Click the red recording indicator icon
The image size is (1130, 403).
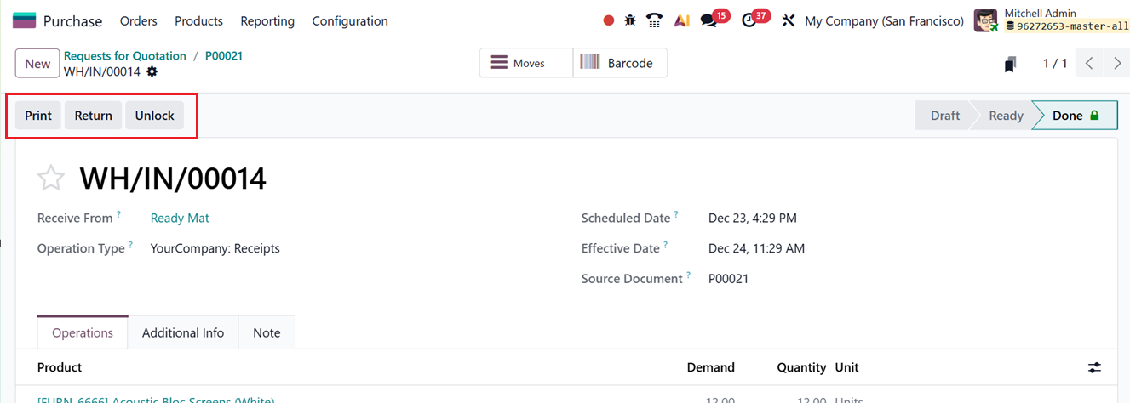click(x=608, y=20)
